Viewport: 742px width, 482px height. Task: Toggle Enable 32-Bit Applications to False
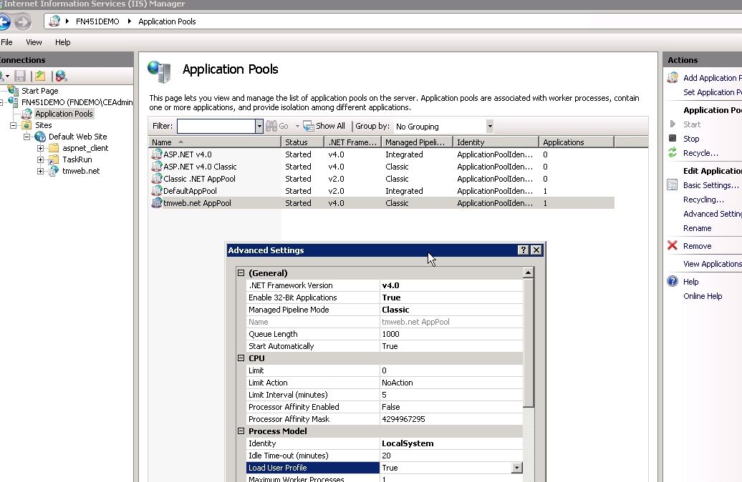tap(451, 297)
